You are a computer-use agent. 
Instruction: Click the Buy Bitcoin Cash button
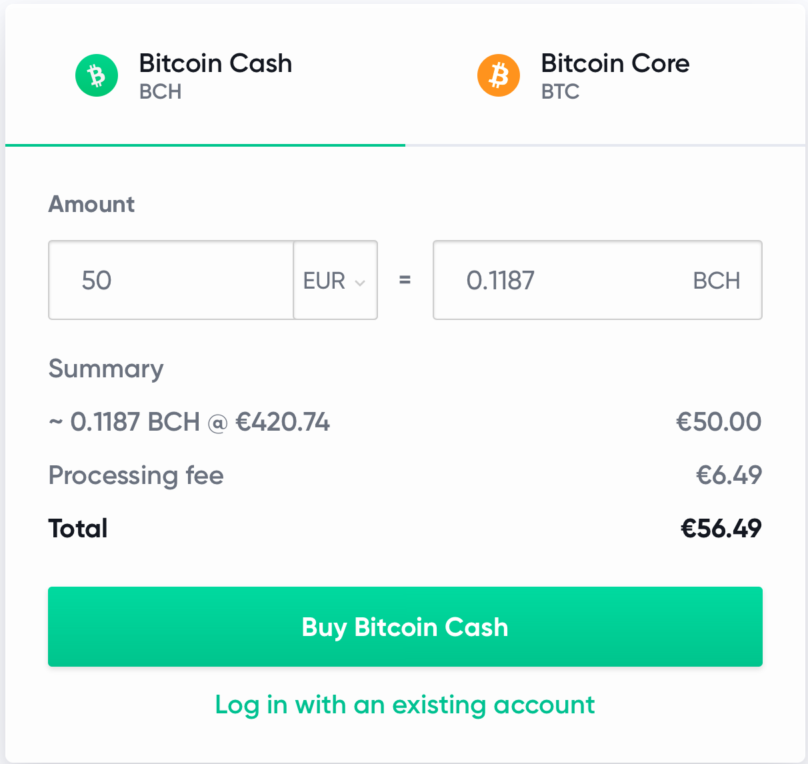(405, 627)
